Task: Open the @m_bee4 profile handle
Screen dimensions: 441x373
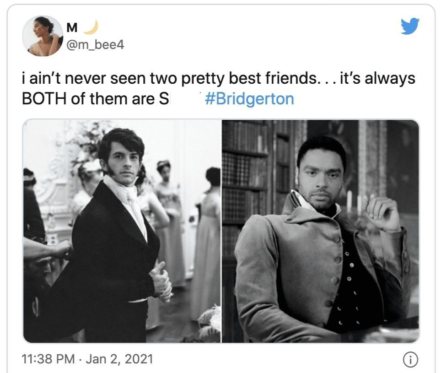Action: click(x=95, y=45)
